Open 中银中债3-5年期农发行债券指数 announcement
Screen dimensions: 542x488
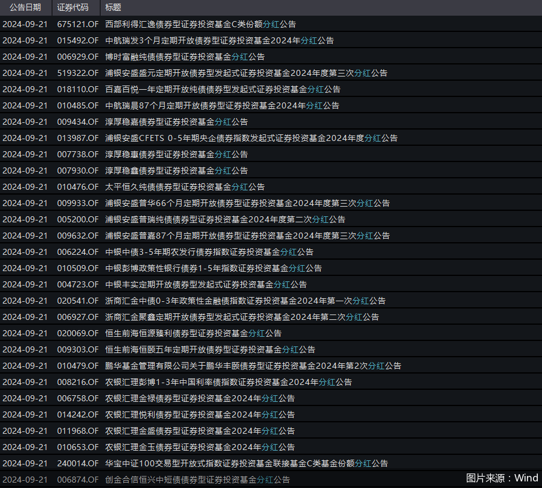(x=209, y=252)
